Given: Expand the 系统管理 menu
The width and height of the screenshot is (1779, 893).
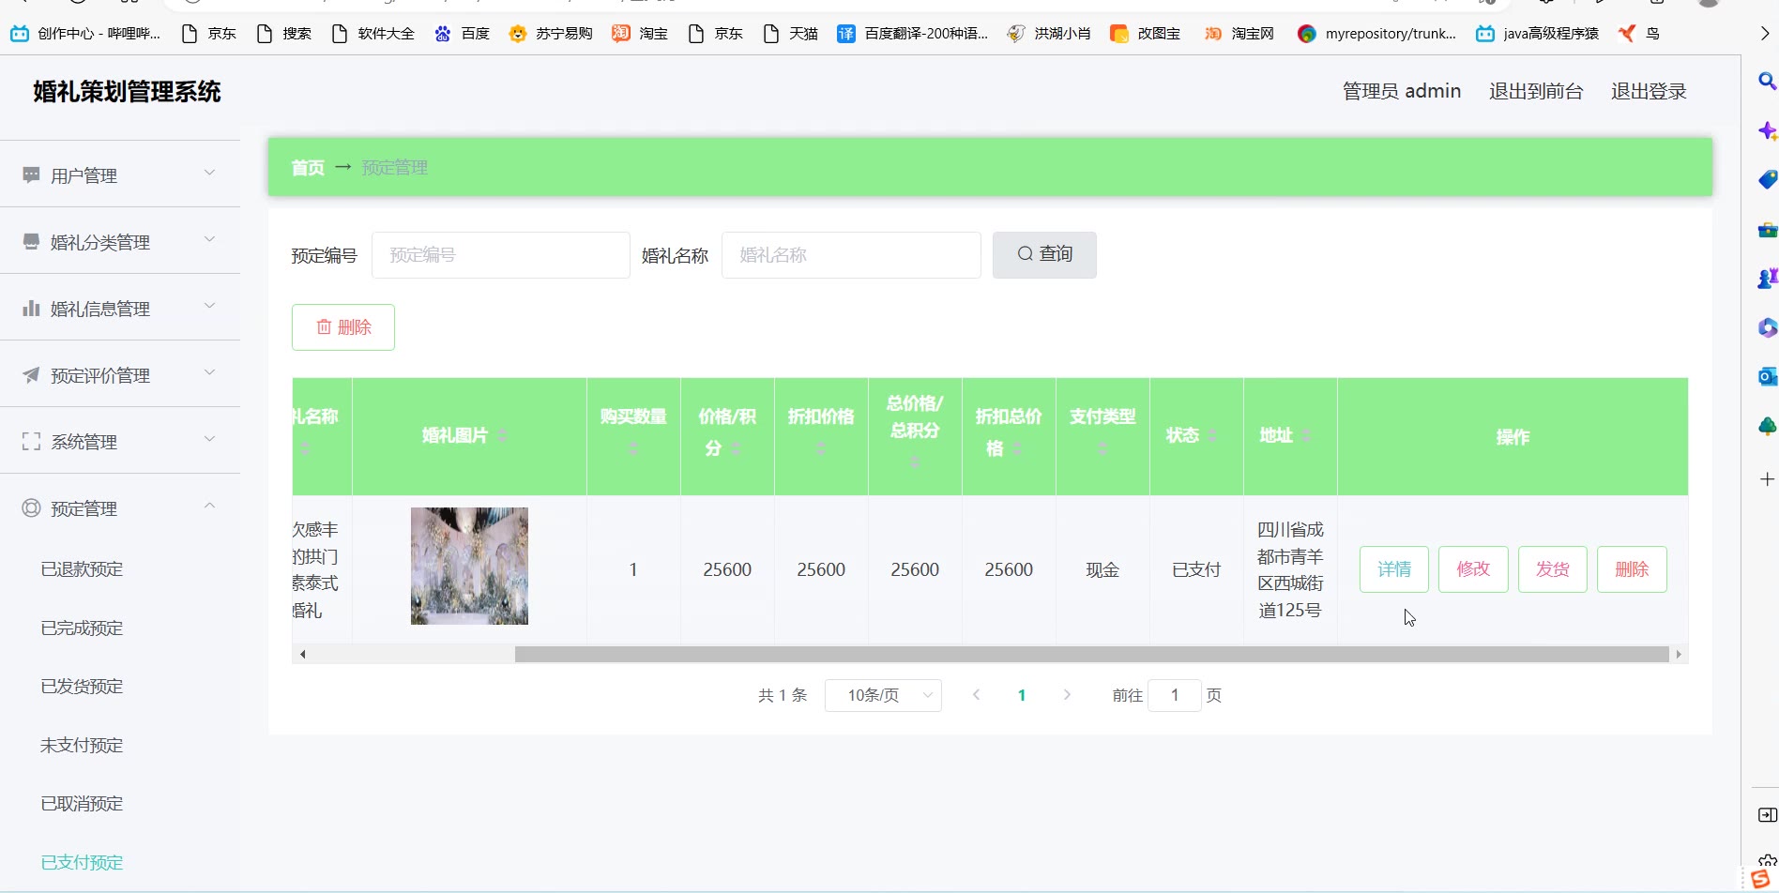Looking at the screenshot, I should coord(210,439).
